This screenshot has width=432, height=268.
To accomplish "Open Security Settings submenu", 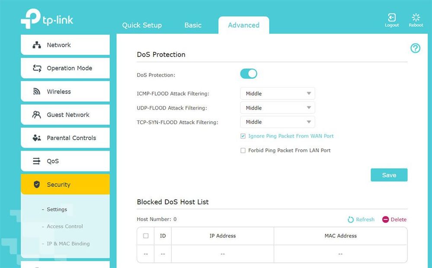I will tap(57, 210).
